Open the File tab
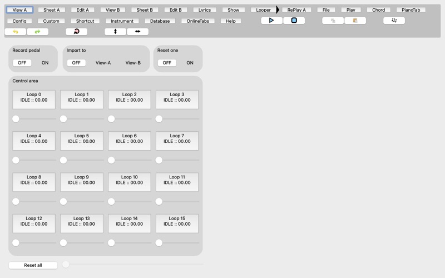Screen dimensions: 445x278 pyautogui.click(x=326, y=10)
